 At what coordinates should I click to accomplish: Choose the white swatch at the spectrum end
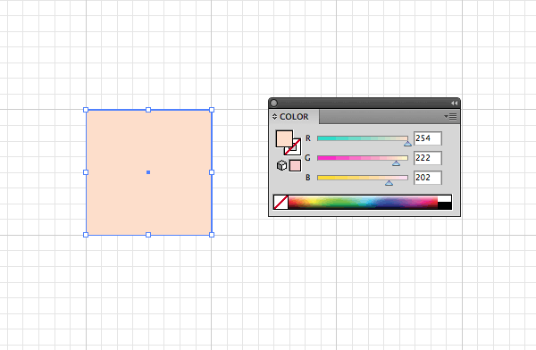point(444,198)
